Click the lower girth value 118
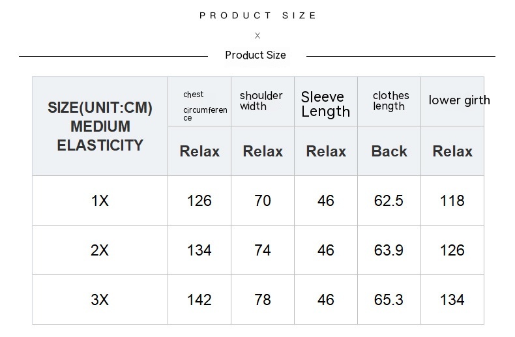The height and width of the screenshot is (337, 515). [x=452, y=201]
